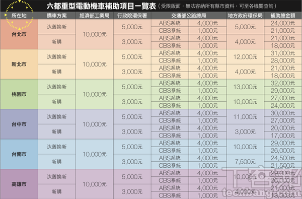Click 新北市 local subsidy 12,000元
Image resolution: width=302 pixels, height=199 pixels.
coord(245,57)
